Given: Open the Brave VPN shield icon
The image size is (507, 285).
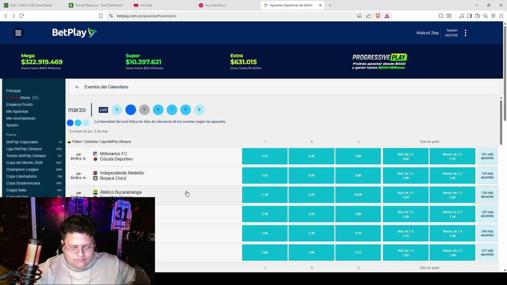Looking at the screenshot, I should [x=493, y=16].
